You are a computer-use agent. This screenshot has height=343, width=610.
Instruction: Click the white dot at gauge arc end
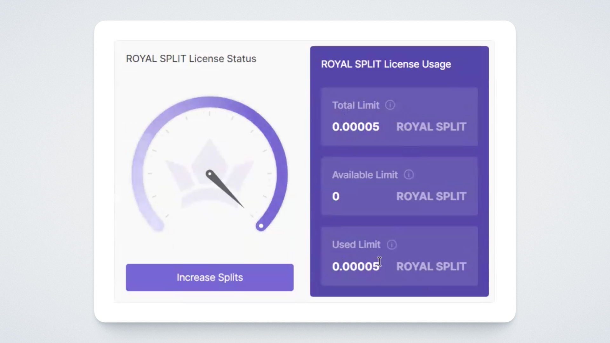coord(261,226)
